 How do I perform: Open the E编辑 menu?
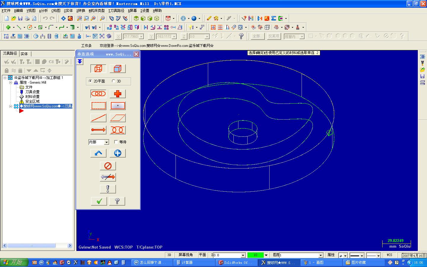pyautogui.click(x=18, y=11)
